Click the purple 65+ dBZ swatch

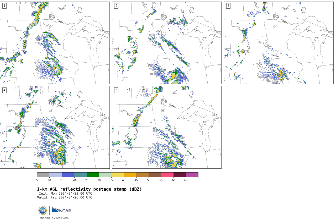click(192, 175)
